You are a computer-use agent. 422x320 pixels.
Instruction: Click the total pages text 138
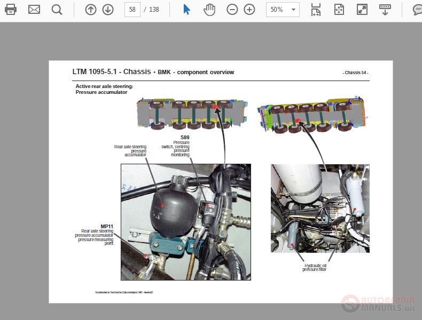(x=154, y=10)
